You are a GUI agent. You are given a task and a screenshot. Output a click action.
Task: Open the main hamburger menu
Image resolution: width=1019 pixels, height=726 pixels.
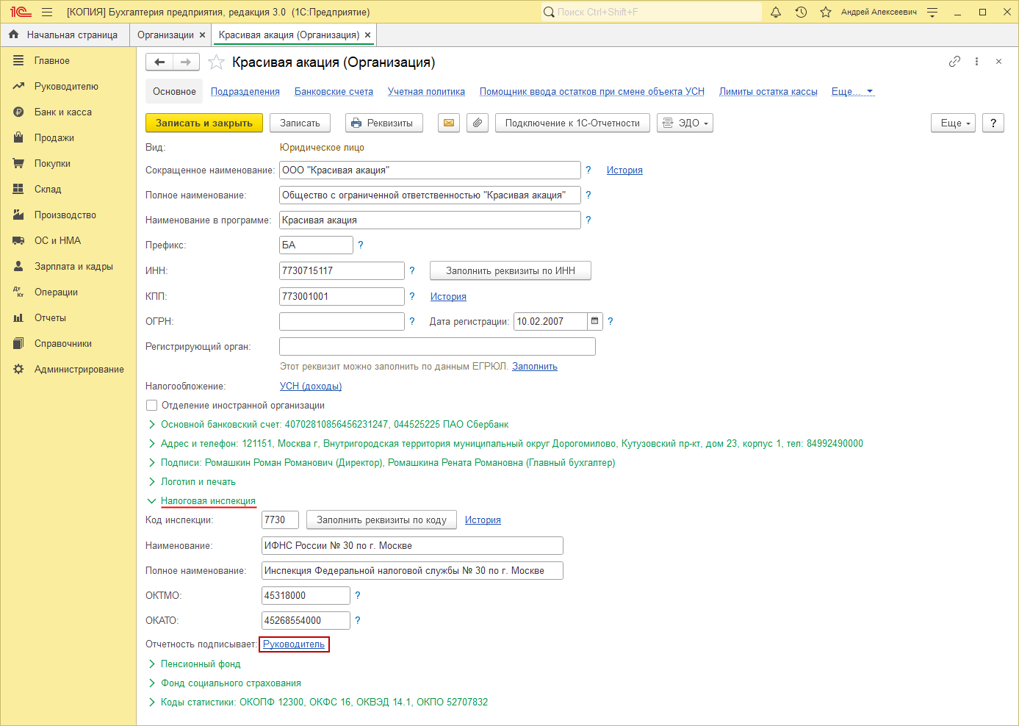click(x=47, y=12)
